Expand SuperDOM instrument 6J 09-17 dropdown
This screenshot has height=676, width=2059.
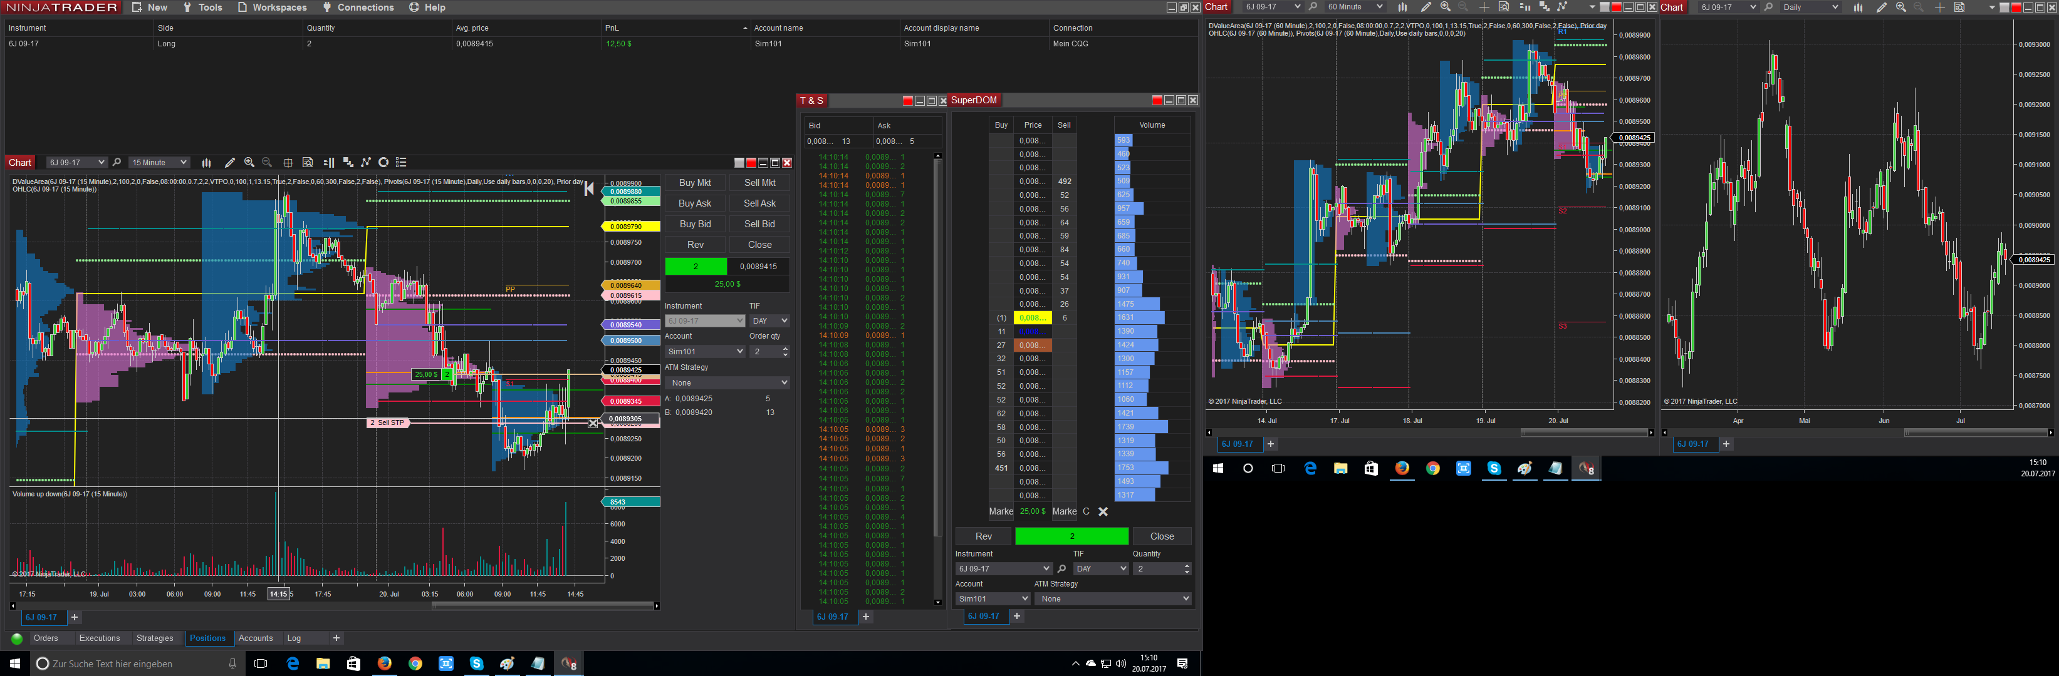[x=1003, y=569]
